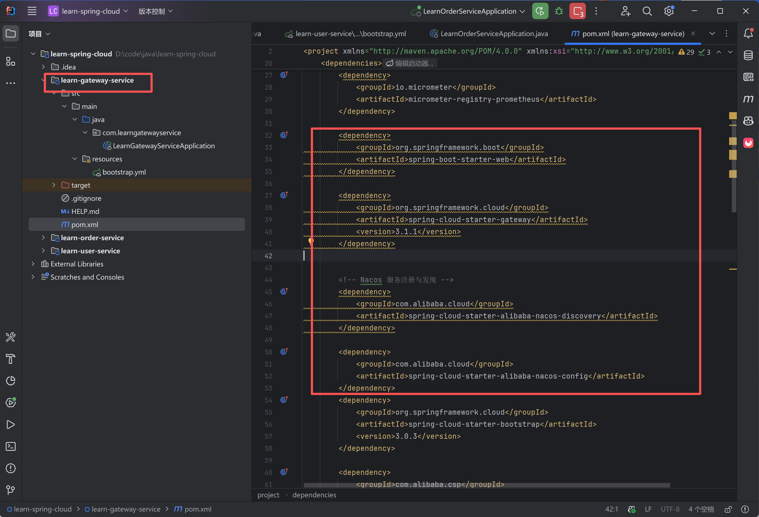Open the Notifications bell
Viewport: 759px width, 517px height.
click(748, 33)
